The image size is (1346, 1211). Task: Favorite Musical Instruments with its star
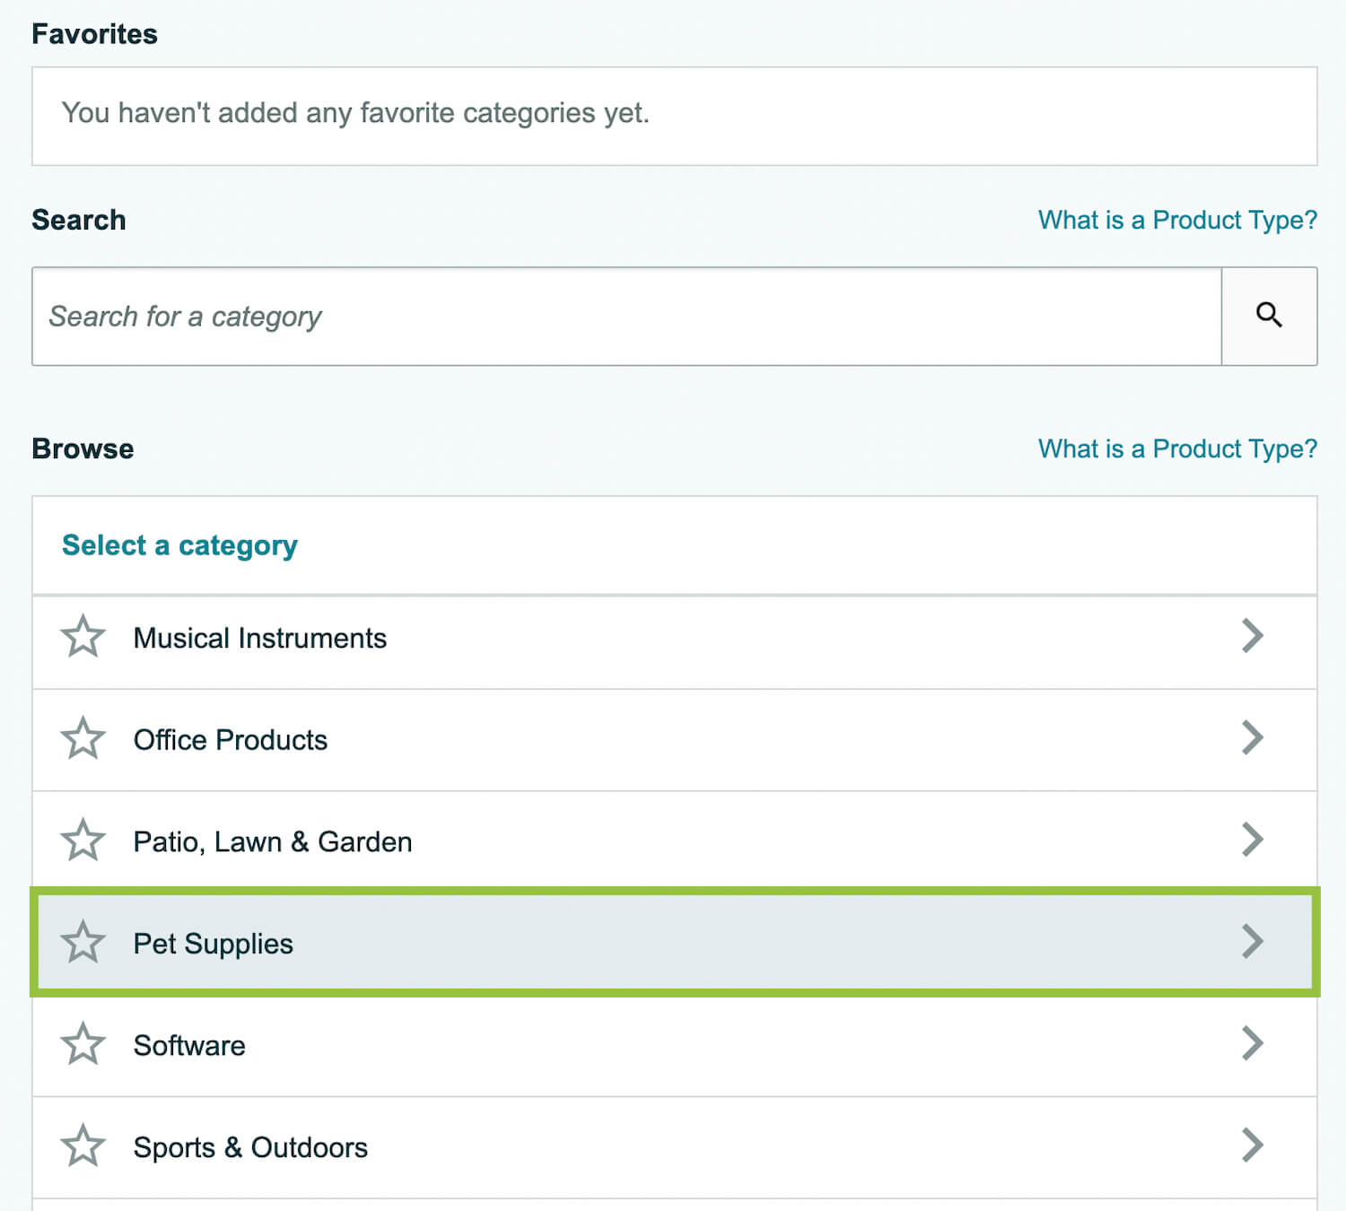pyautogui.click(x=83, y=637)
